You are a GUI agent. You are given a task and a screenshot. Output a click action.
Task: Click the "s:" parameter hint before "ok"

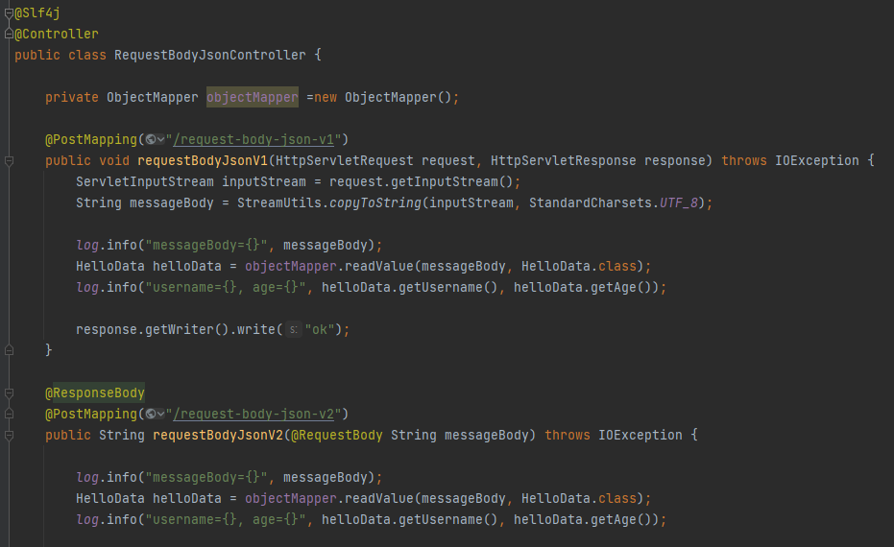[x=293, y=330]
